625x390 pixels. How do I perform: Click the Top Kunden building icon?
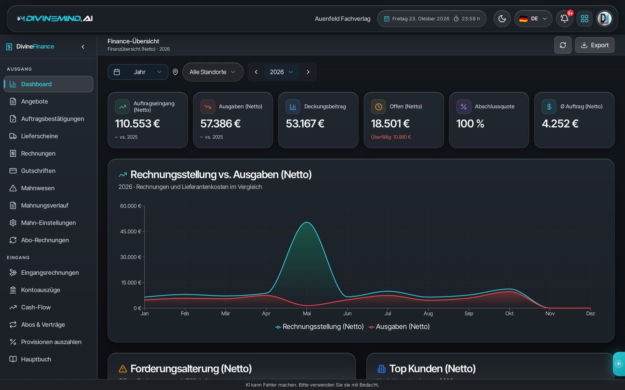(381, 369)
